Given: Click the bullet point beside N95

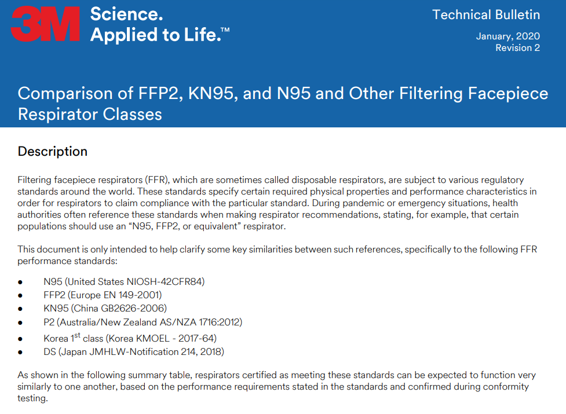Looking at the screenshot, I should coord(20,283).
